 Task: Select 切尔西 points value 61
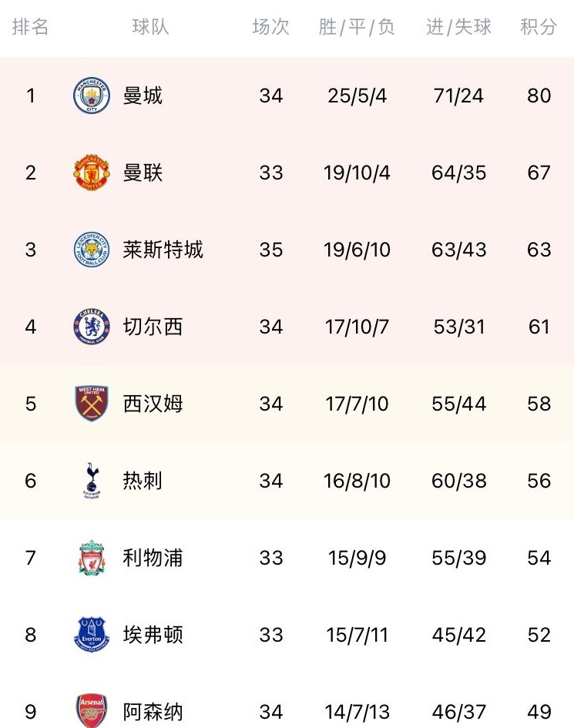pyautogui.click(x=539, y=327)
